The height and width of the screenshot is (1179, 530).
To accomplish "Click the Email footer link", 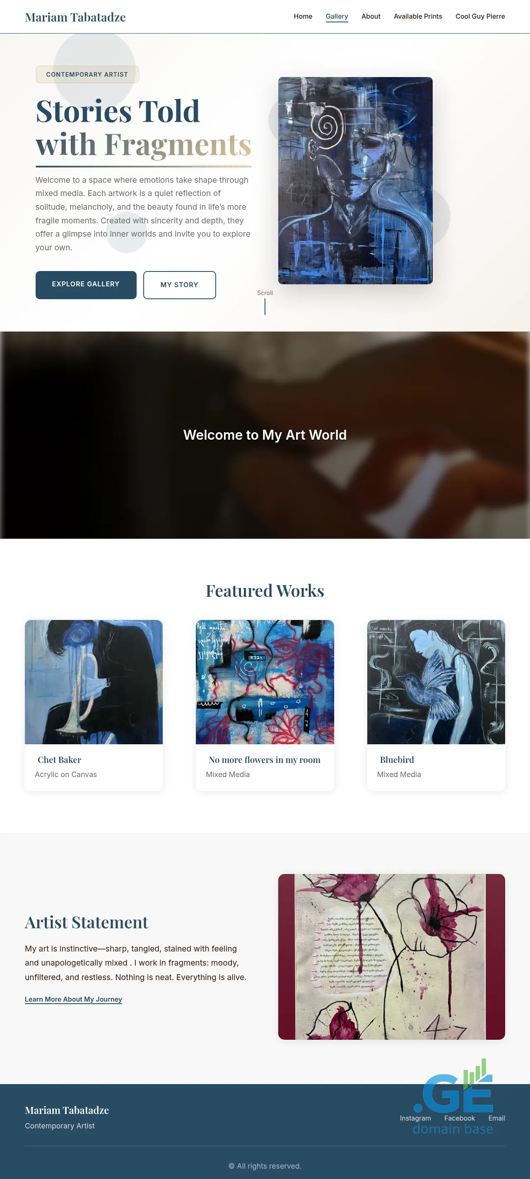I will tap(496, 1118).
